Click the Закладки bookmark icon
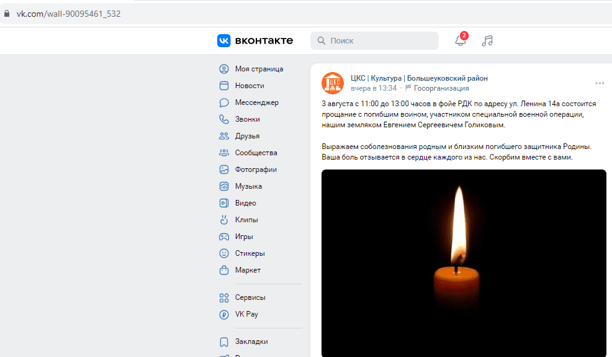The image size is (612, 357). coord(224,342)
